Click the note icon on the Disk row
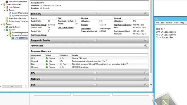187x105 pixels. click(127, 64)
